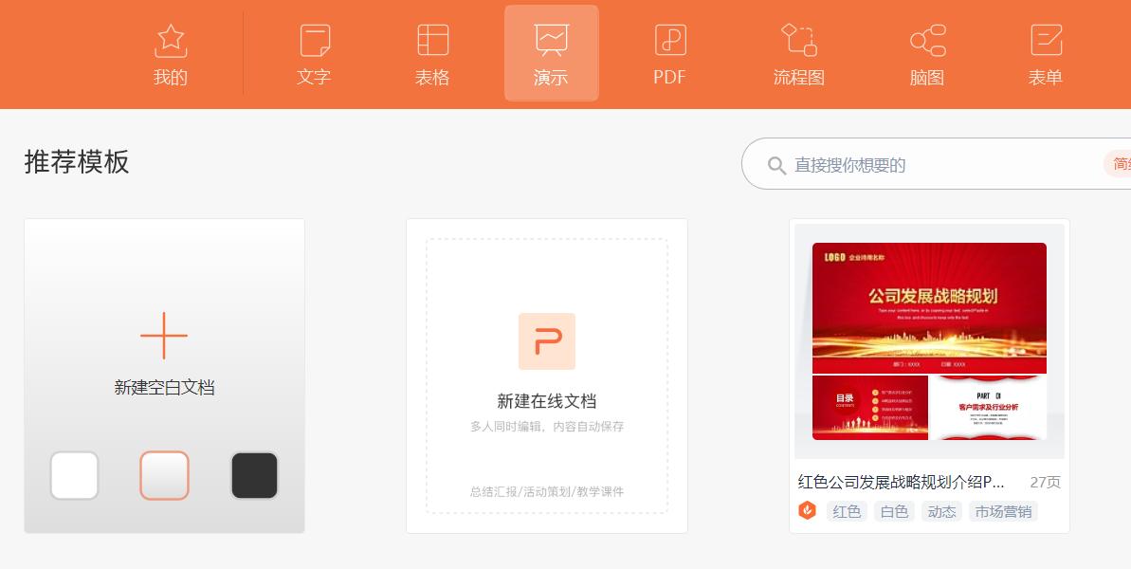This screenshot has width=1131, height=569.
Task: Open the 流程图 (Flowchart) section
Action: pos(798,52)
